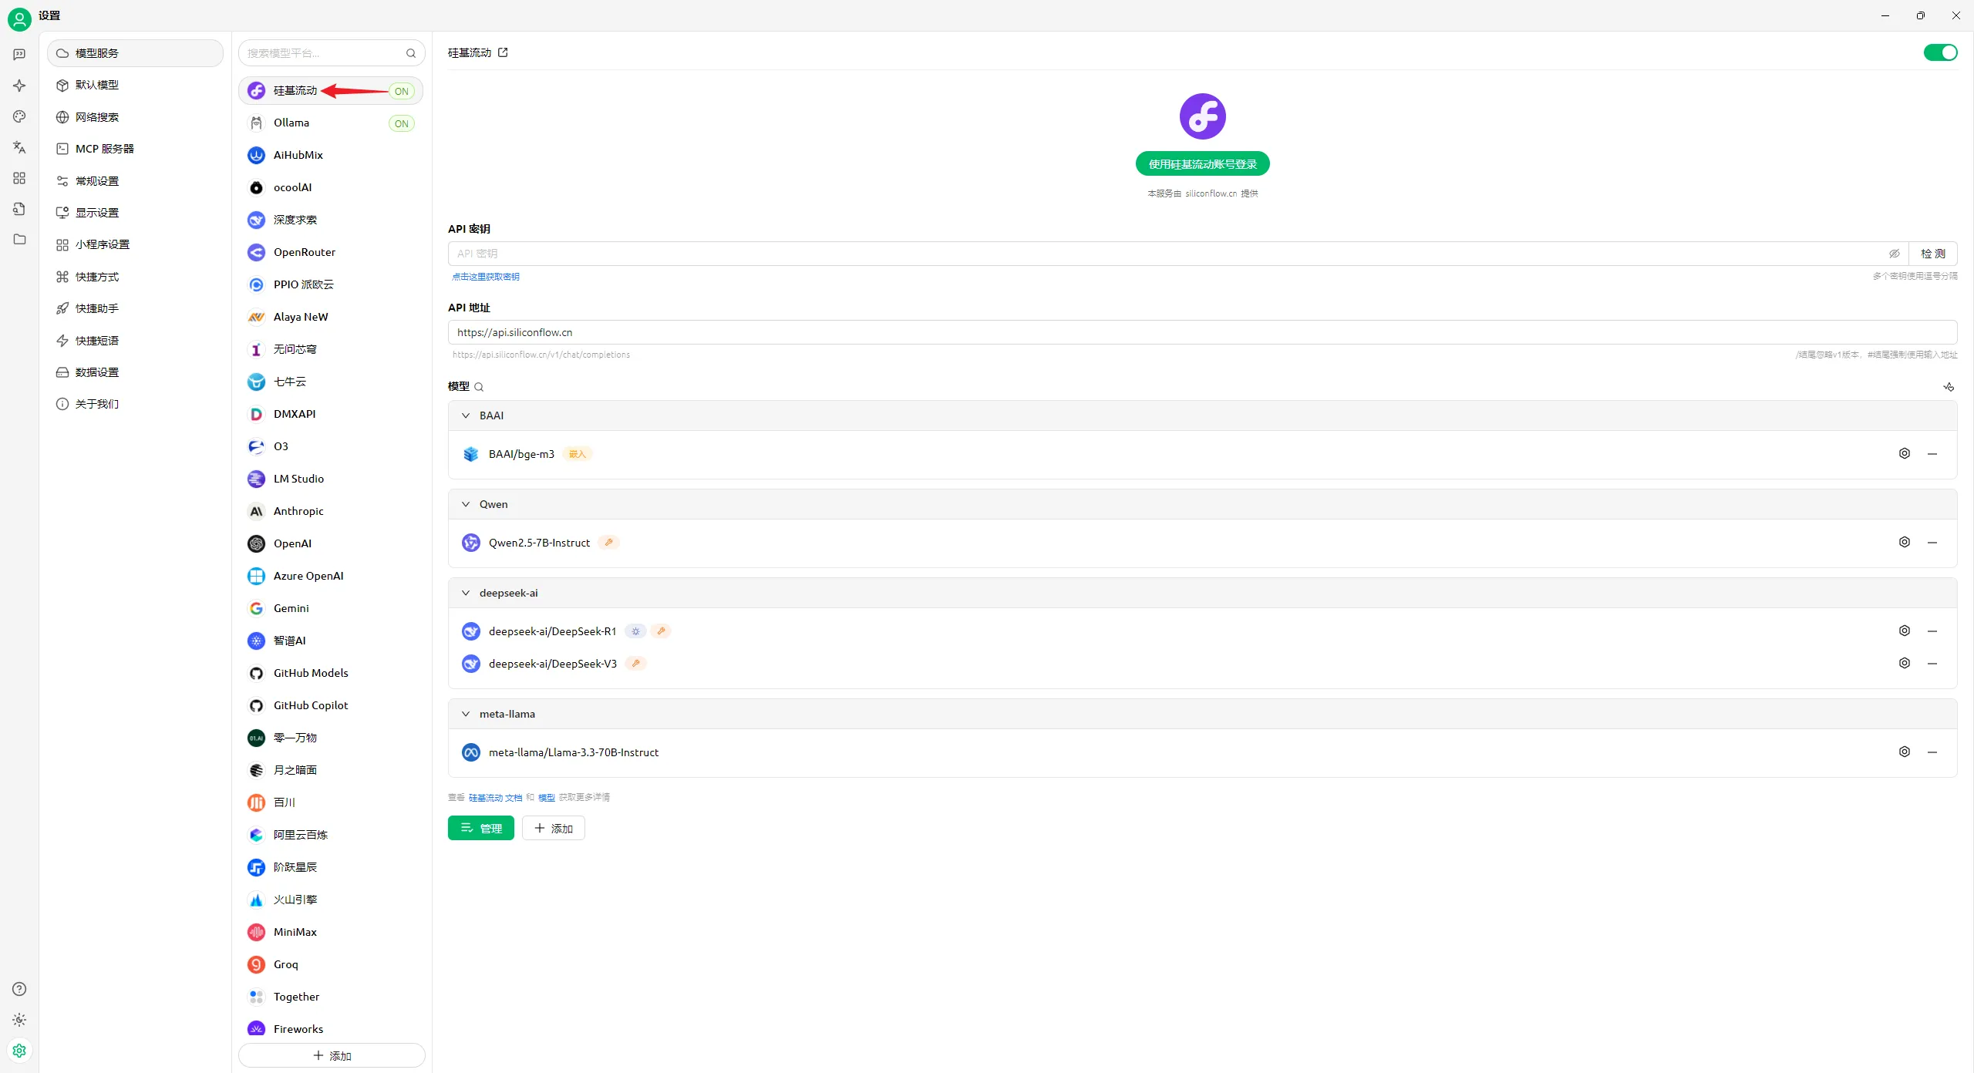Click the green 管理 button
This screenshot has height=1073, width=1974.
pyautogui.click(x=480, y=828)
